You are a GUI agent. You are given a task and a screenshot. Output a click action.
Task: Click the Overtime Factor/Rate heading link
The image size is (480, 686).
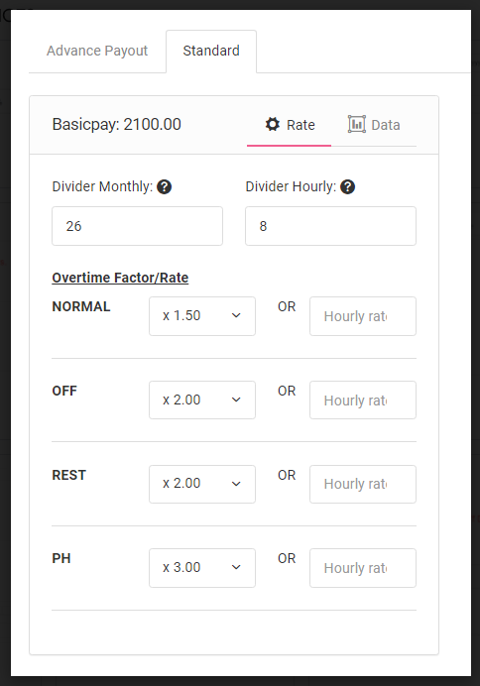pyautogui.click(x=120, y=278)
